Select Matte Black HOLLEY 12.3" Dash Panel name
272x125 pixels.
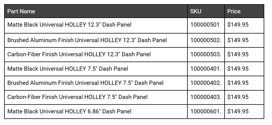coord(69,25)
